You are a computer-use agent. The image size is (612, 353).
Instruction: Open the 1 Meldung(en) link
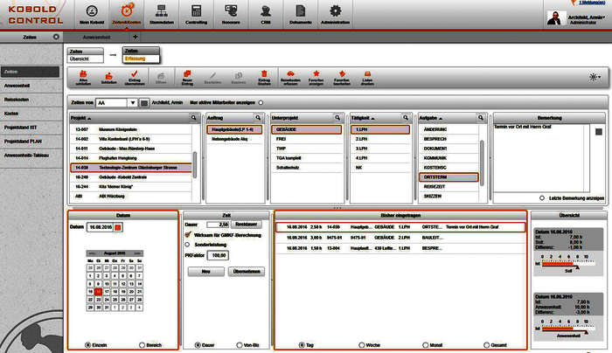click(592, 3)
